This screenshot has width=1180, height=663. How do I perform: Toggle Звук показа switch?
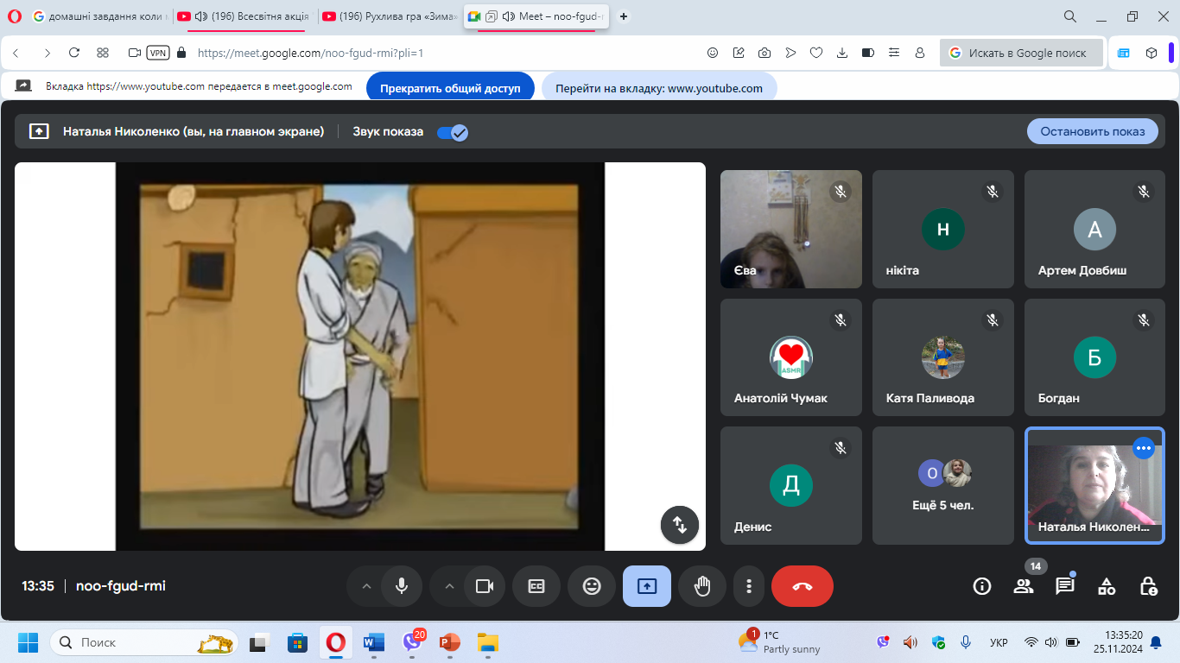[452, 132]
